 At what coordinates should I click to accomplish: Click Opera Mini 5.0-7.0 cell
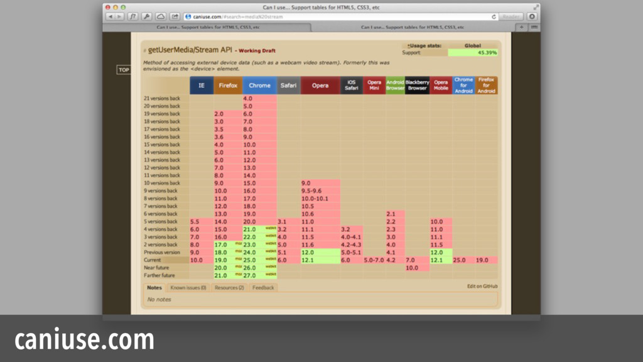(374, 260)
